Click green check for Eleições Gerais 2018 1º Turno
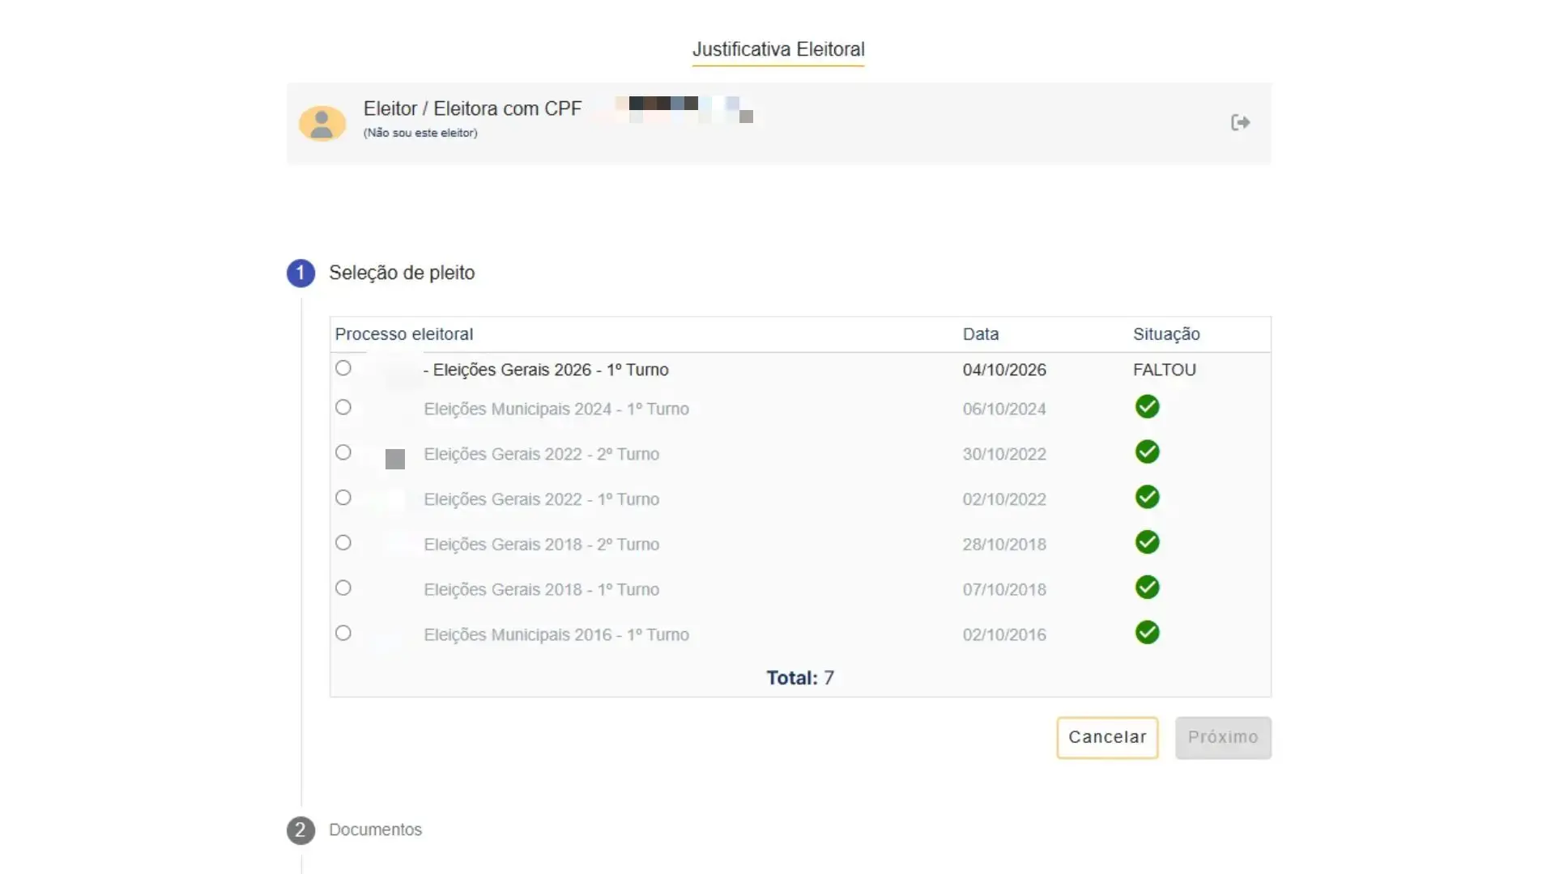 pos(1147,588)
